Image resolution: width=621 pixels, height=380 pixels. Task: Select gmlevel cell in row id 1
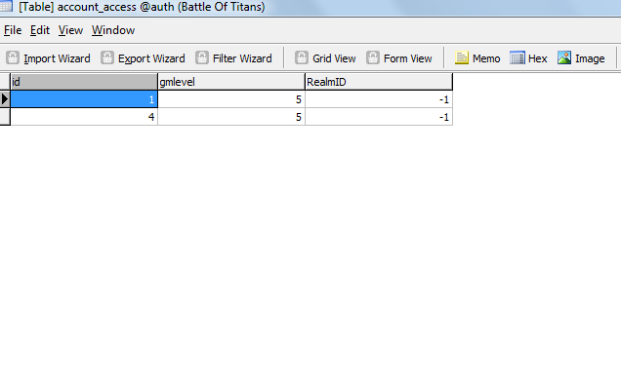231,99
